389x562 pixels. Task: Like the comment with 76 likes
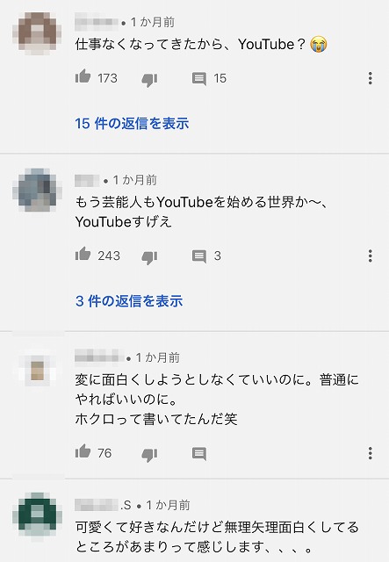click(x=83, y=451)
